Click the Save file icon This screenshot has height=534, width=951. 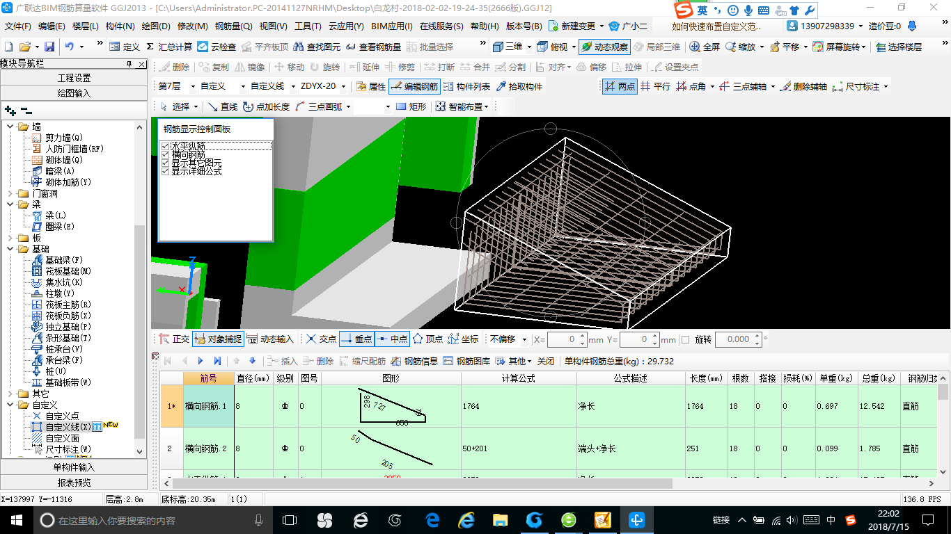[x=49, y=47]
